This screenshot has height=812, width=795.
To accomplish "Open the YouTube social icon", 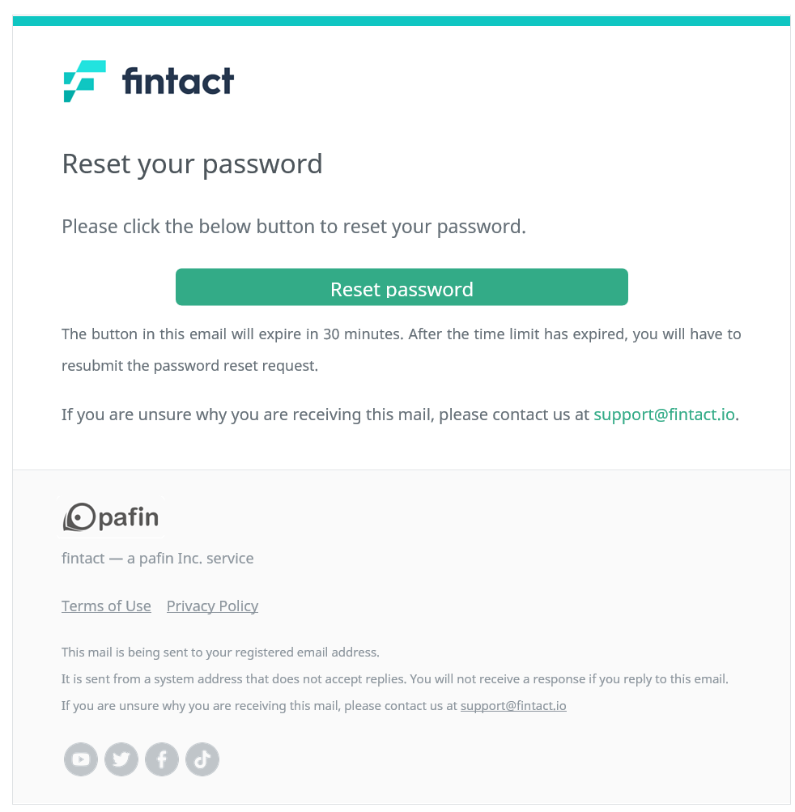I will [81, 759].
